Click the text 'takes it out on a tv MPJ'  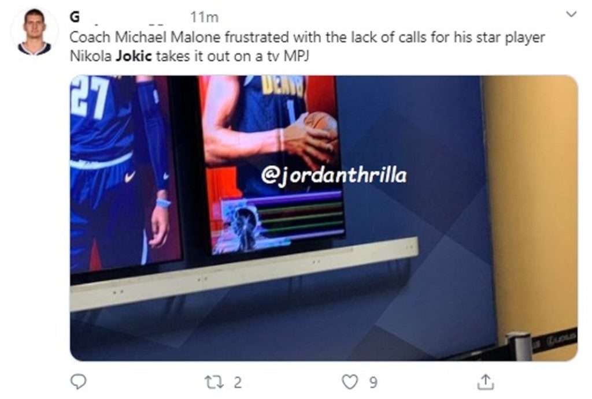[x=232, y=56]
